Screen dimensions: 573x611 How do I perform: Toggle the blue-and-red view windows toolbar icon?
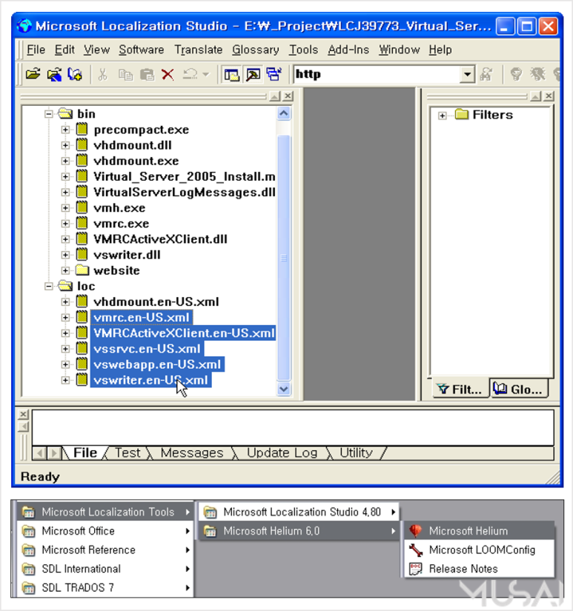pyautogui.click(x=274, y=74)
